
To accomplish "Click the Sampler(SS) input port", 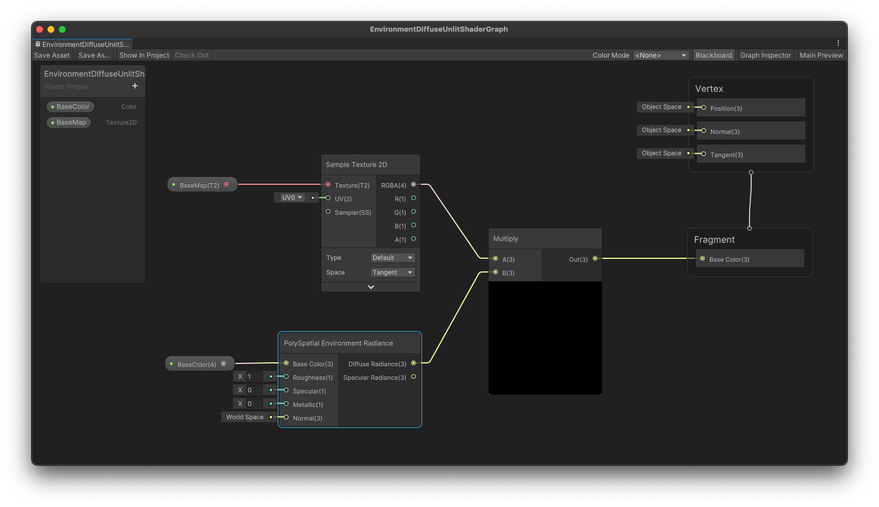I will 328,211.
